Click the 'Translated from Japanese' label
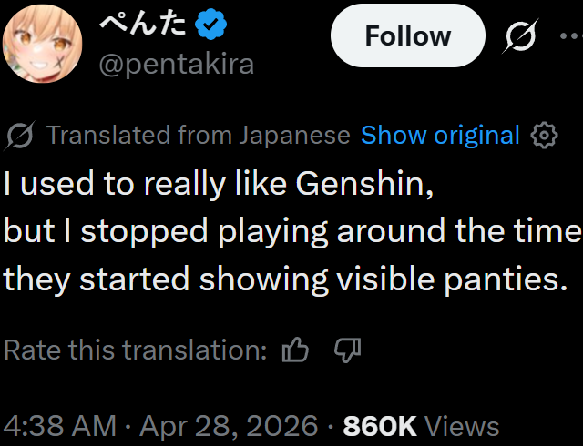The image size is (583, 446). tap(198, 136)
